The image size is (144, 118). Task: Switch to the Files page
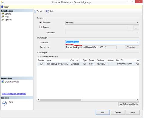(6, 17)
